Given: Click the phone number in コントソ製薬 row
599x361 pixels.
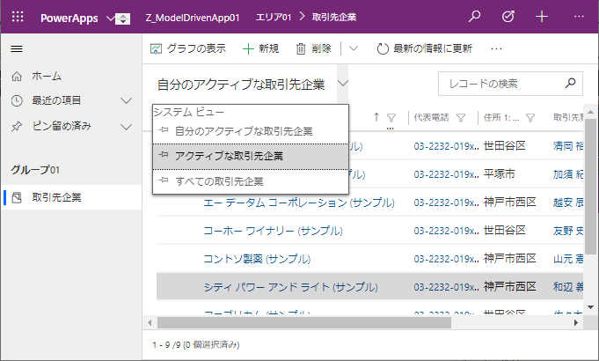Looking at the screenshot, I should click(446, 259).
